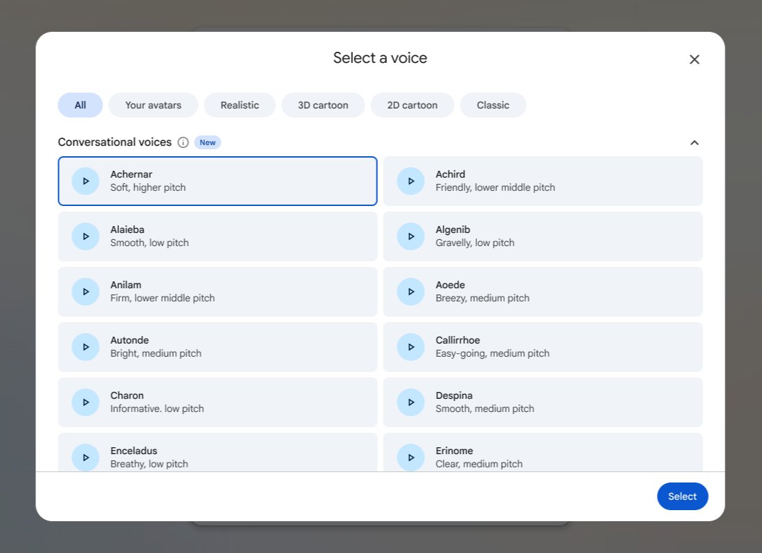Play the Alaieba voice sample
Screen dimensions: 762x553
86,236
